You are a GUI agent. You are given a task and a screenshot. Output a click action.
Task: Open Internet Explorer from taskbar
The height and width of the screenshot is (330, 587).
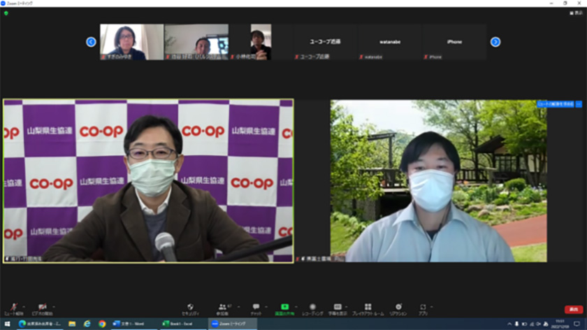(87, 324)
